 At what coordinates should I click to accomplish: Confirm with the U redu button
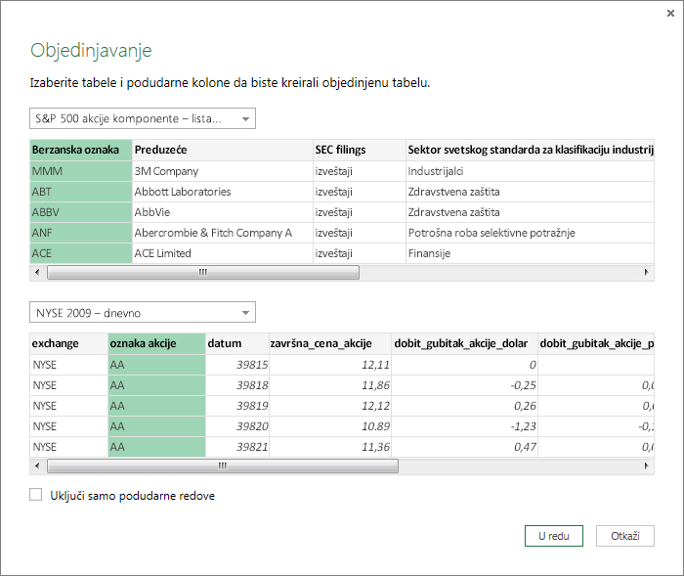point(554,536)
